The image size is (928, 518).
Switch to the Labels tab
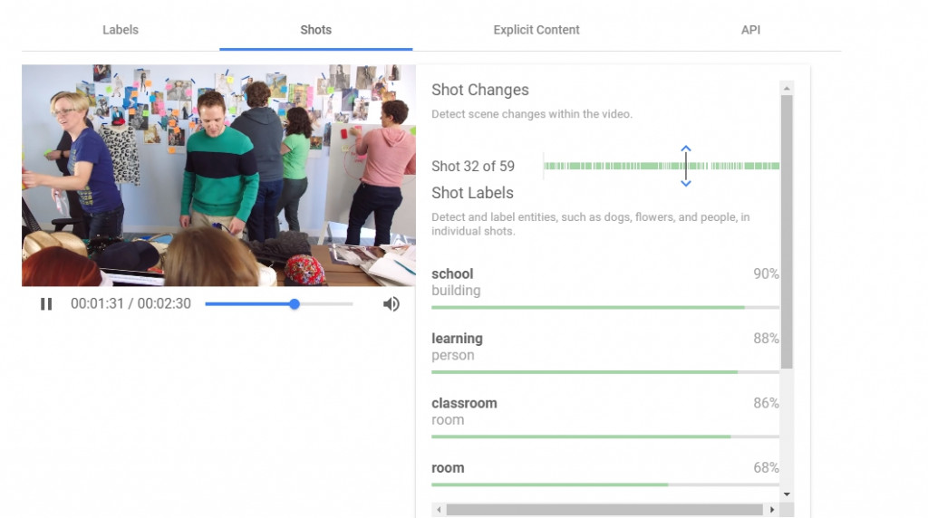coord(121,30)
